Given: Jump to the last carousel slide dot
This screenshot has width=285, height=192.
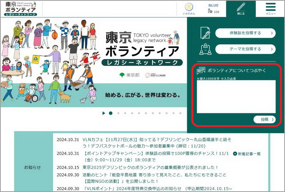Looking at the screenshot, I should point(181,113).
